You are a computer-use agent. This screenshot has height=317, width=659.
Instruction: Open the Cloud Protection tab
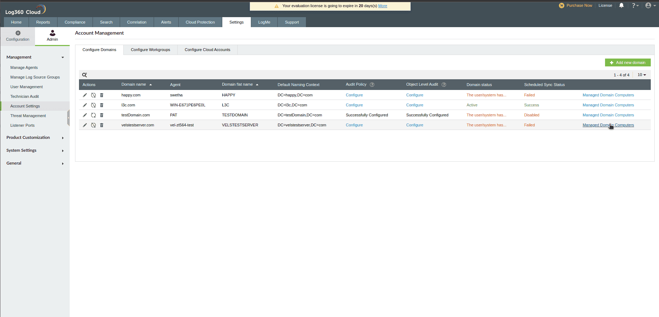(x=200, y=22)
